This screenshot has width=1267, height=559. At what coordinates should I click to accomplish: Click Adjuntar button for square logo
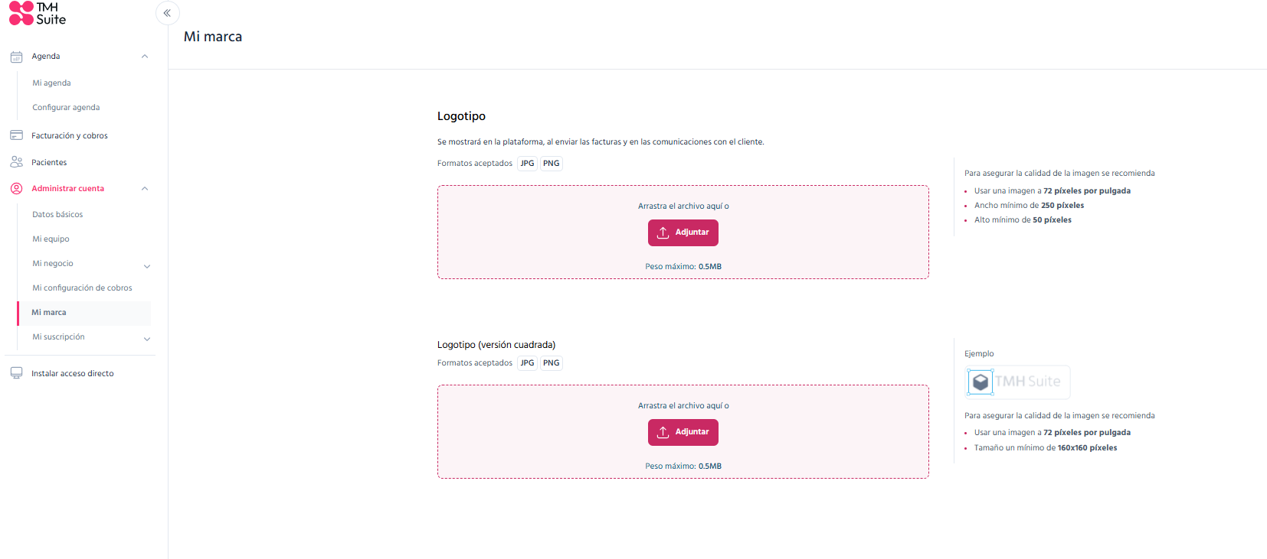tap(683, 432)
